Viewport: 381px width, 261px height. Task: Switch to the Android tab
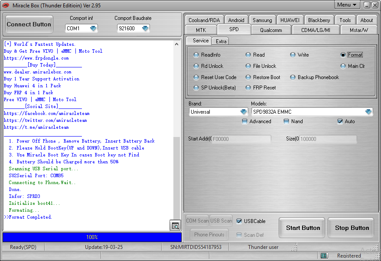point(236,20)
